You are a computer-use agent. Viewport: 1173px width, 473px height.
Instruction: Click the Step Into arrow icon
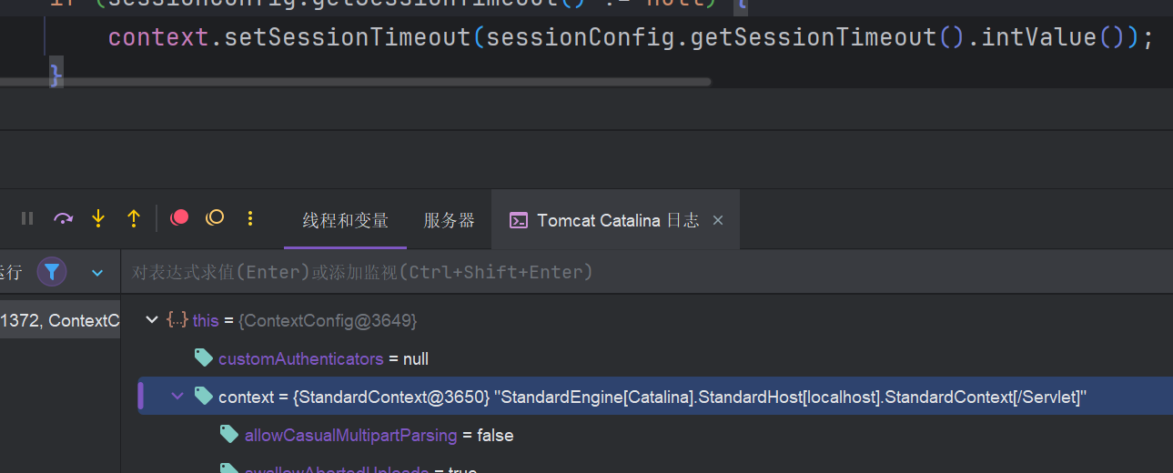(x=98, y=218)
